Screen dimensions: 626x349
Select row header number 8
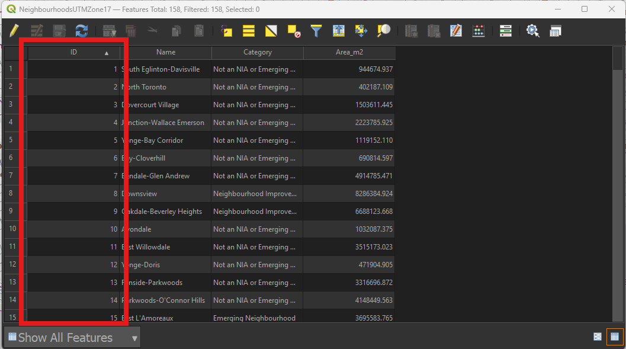(11, 193)
